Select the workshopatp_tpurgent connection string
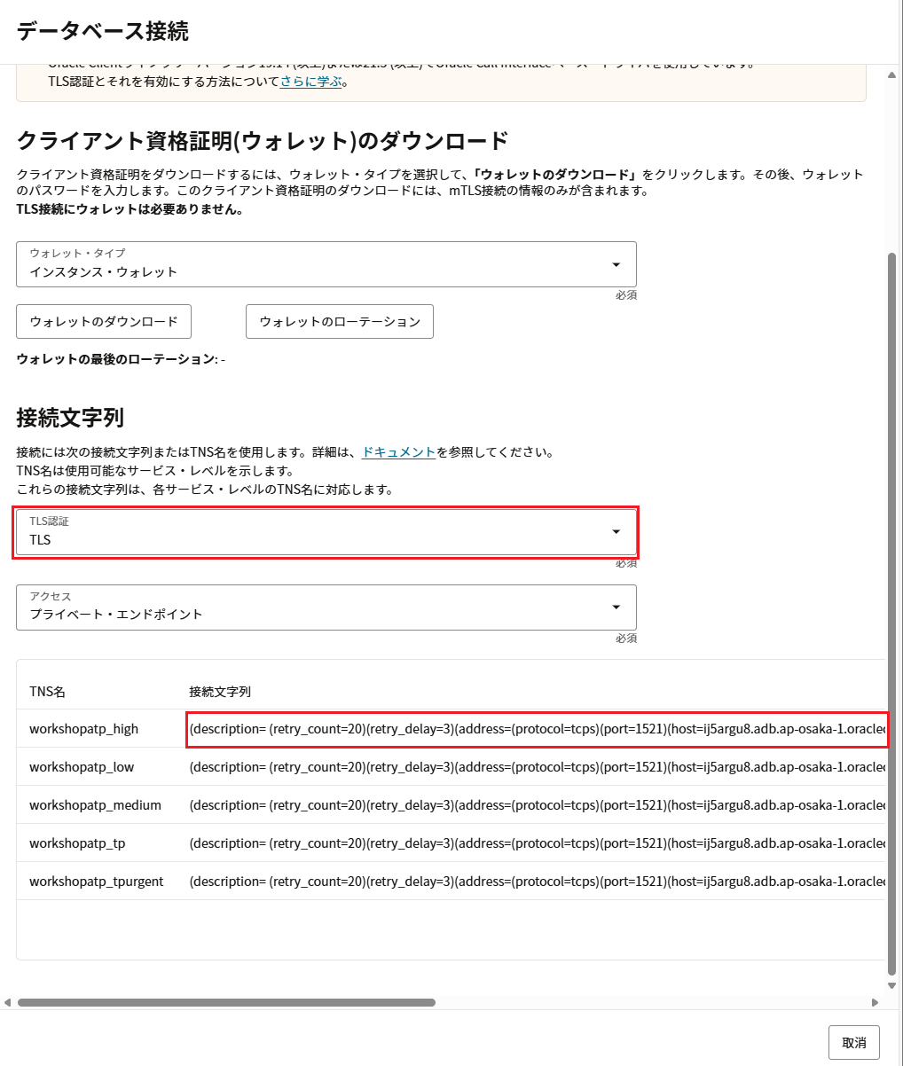This screenshot has width=903, height=1066. 537,882
